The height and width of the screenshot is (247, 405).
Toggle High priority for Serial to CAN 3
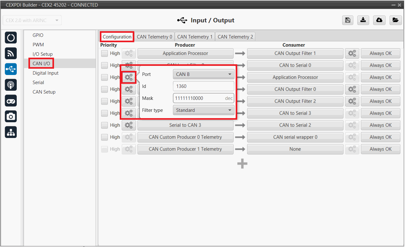coord(105,125)
